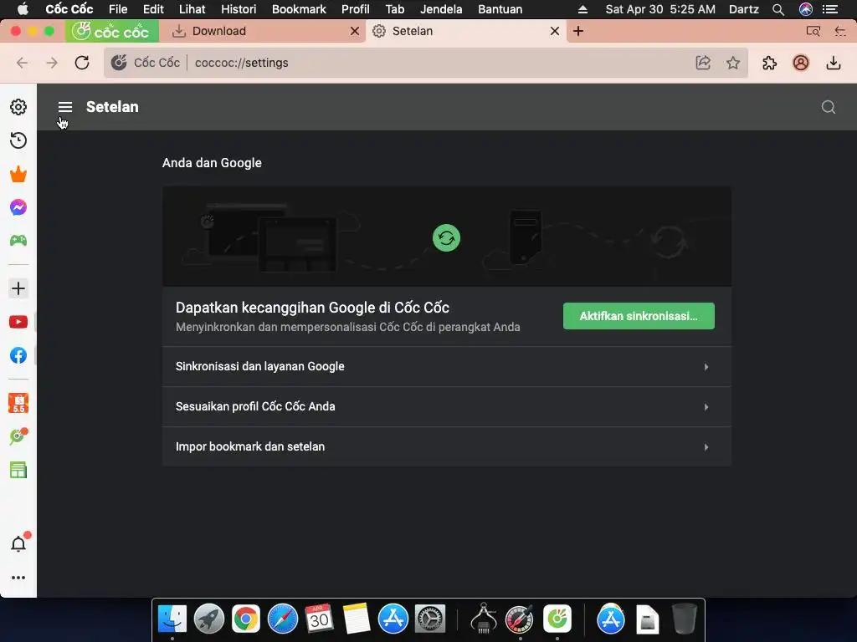This screenshot has height=642, width=857.
Task: Expand Impor bookmark dan setelan row
Action: (x=447, y=446)
